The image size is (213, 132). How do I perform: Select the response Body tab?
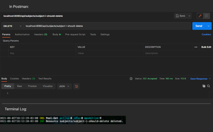tap(4, 79)
